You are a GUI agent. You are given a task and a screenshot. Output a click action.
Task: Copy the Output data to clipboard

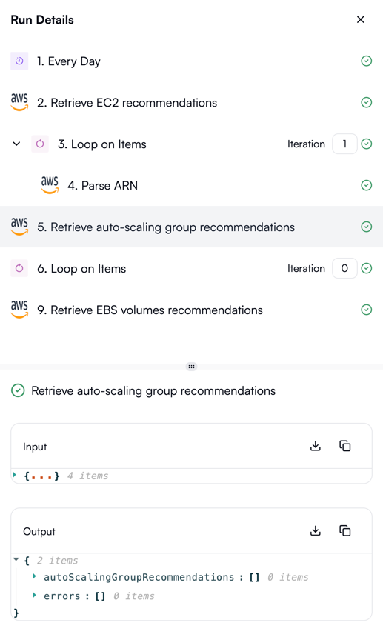coord(344,531)
